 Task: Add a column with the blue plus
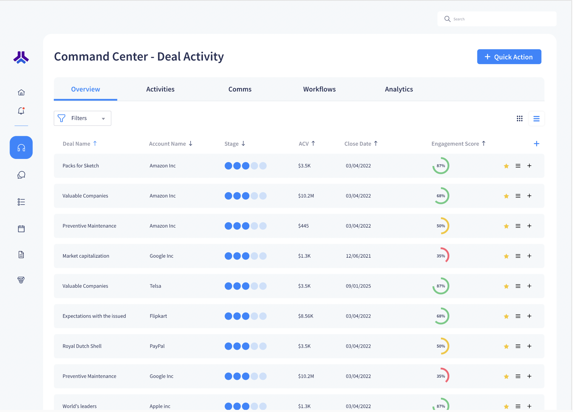(537, 144)
